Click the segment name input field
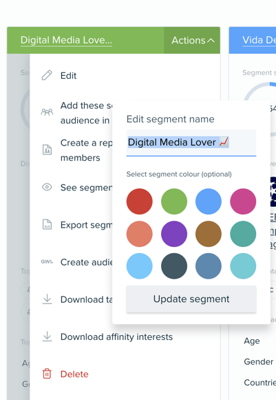Image resolution: width=276 pixels, height=400 pixels. click(x=191, y=143)
